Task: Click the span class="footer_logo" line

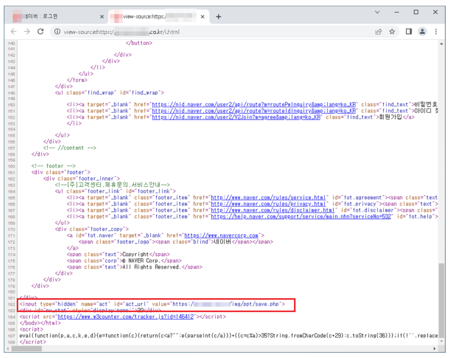Action: 176,242
